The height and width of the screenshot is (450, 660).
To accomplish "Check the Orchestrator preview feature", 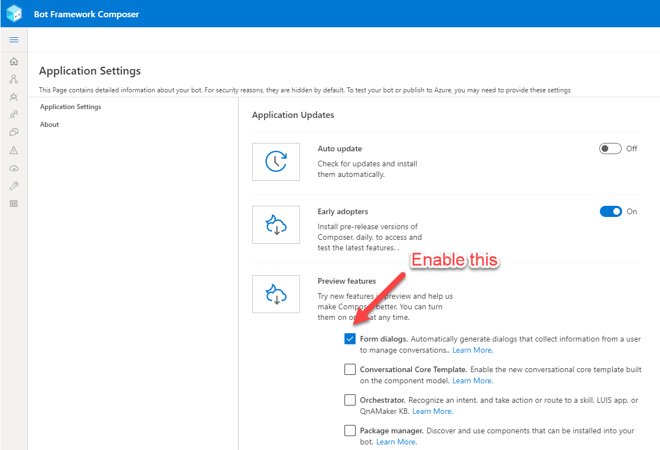I will [349, 400].
